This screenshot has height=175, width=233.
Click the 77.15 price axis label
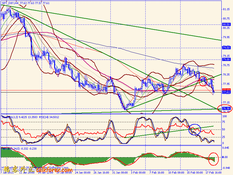coord(226,103)
